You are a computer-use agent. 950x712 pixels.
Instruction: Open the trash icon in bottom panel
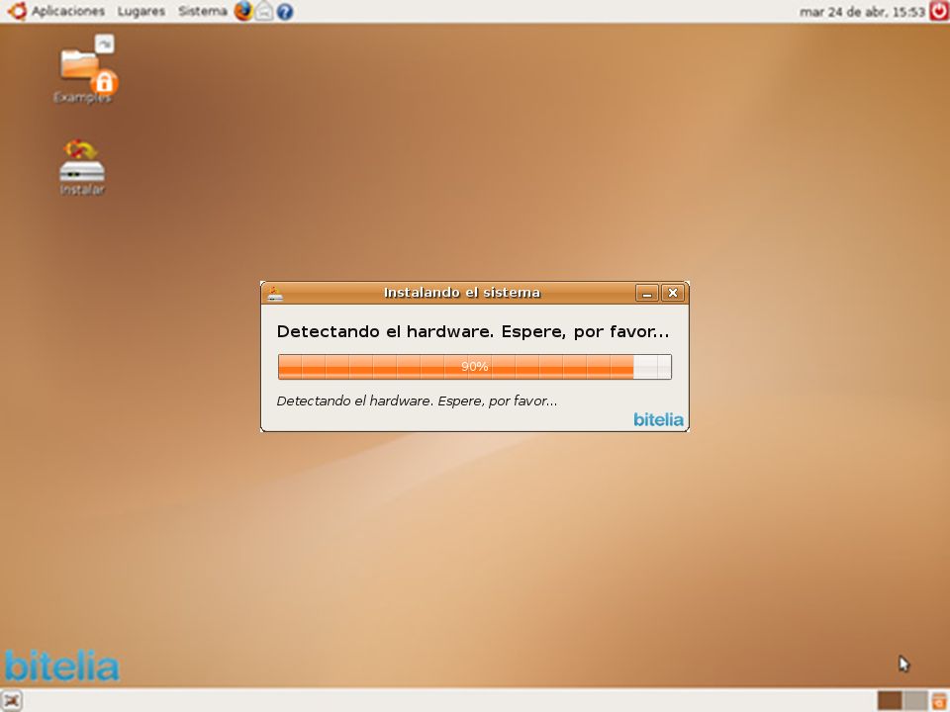(x=938, y=700)
